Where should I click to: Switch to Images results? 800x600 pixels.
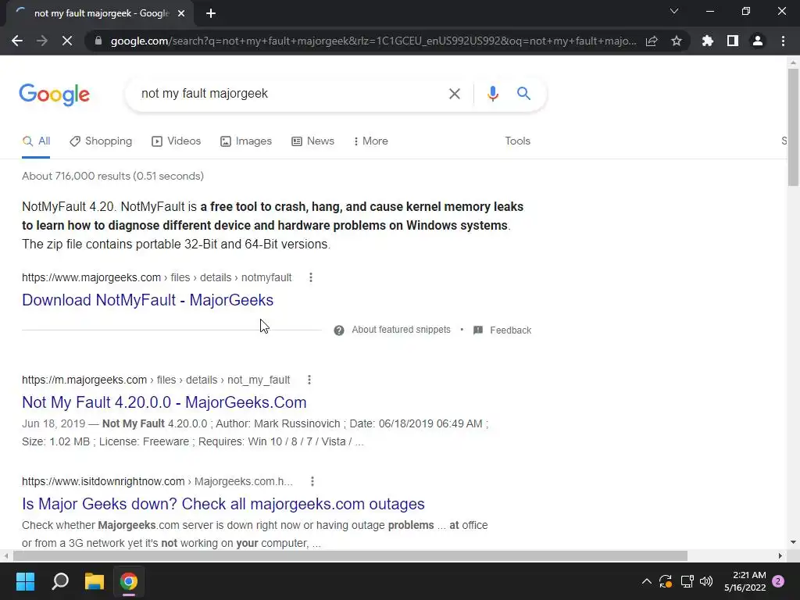246,141
